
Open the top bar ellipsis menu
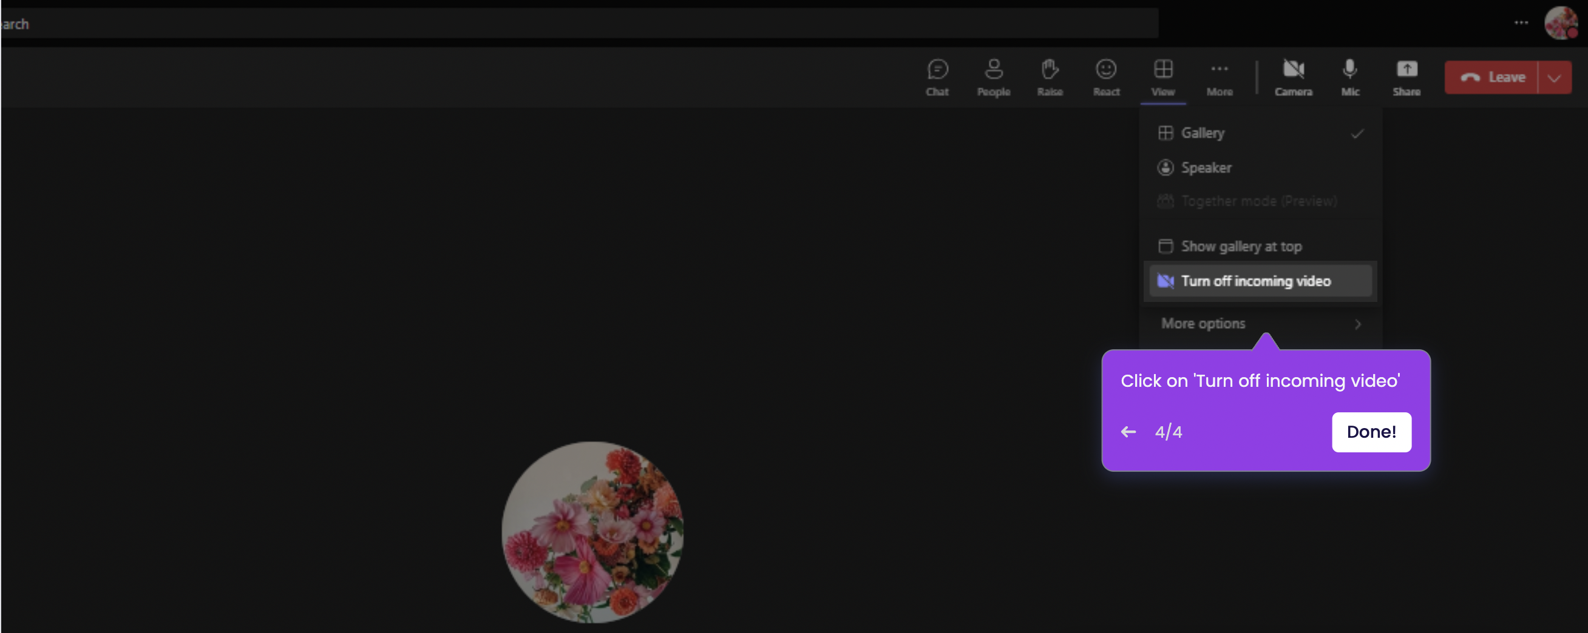1520,23
